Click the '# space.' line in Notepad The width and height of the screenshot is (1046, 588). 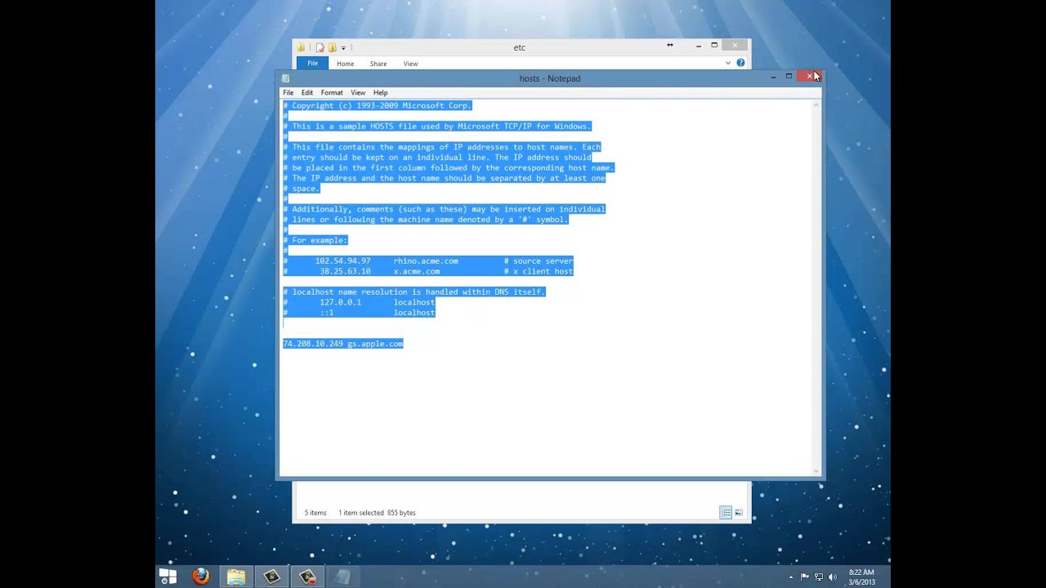pos(302,189)
